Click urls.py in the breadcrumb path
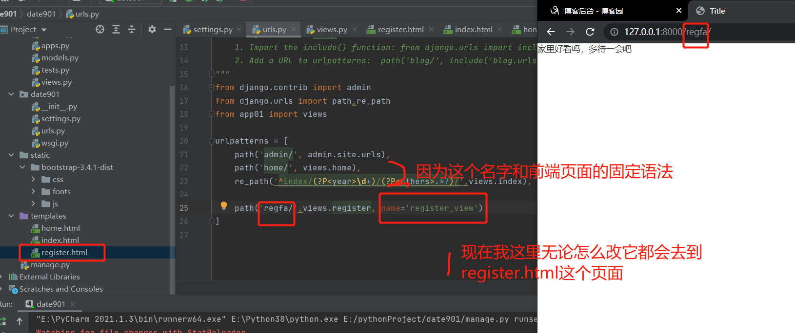This screenshot has height=333, width=795. click(82, 14)
